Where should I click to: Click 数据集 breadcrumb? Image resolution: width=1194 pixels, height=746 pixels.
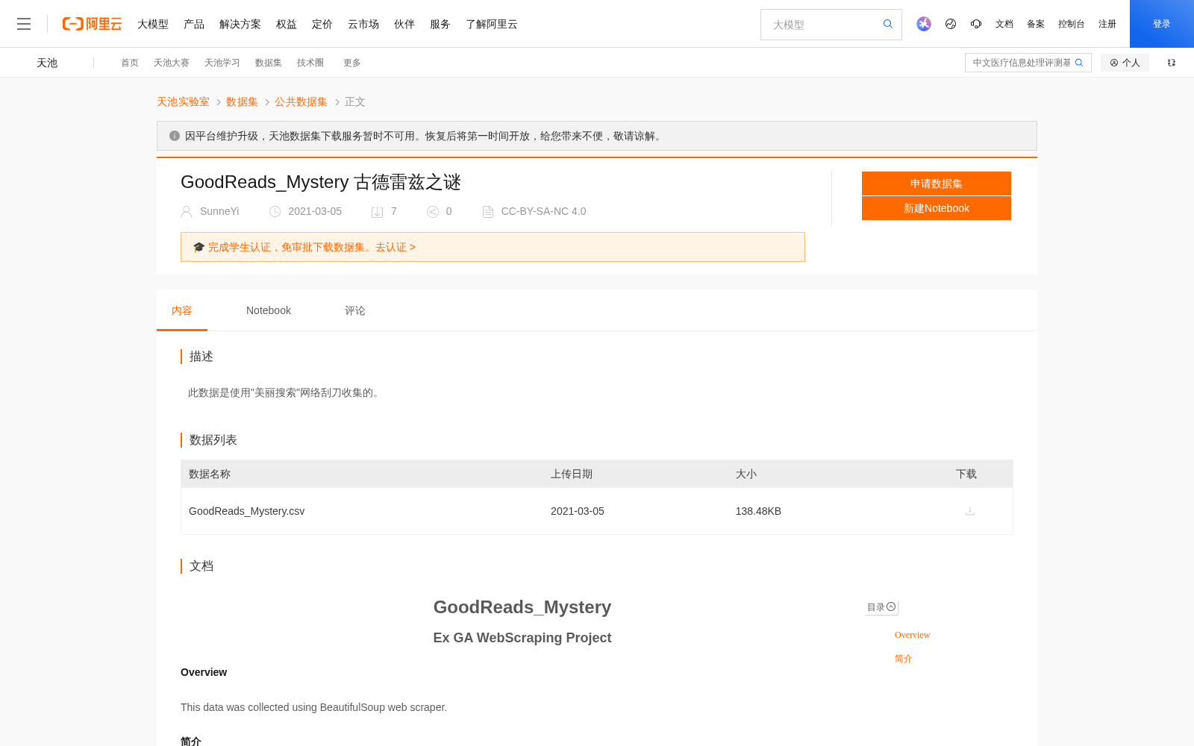click(x=242, y=101)
